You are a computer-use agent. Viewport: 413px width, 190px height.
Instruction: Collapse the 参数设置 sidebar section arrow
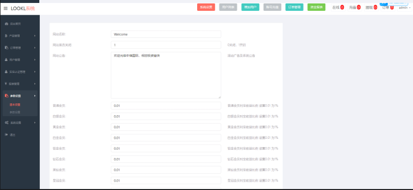35,96
